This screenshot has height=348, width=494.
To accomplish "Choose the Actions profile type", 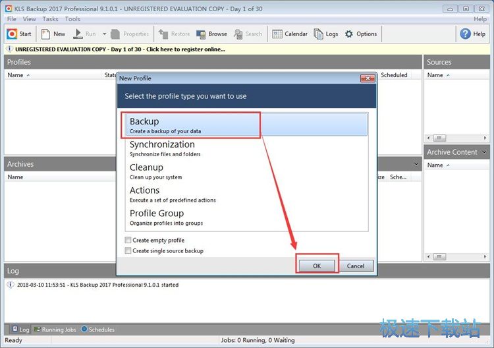I will (246, 194).
